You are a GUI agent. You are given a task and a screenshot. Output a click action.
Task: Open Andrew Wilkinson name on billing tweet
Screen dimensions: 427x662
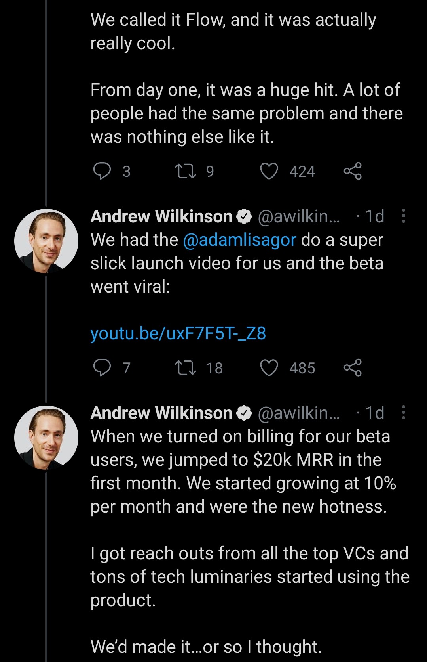(161, 413)
